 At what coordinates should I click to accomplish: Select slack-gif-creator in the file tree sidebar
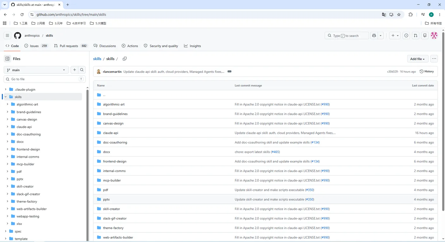pos(28,194)
